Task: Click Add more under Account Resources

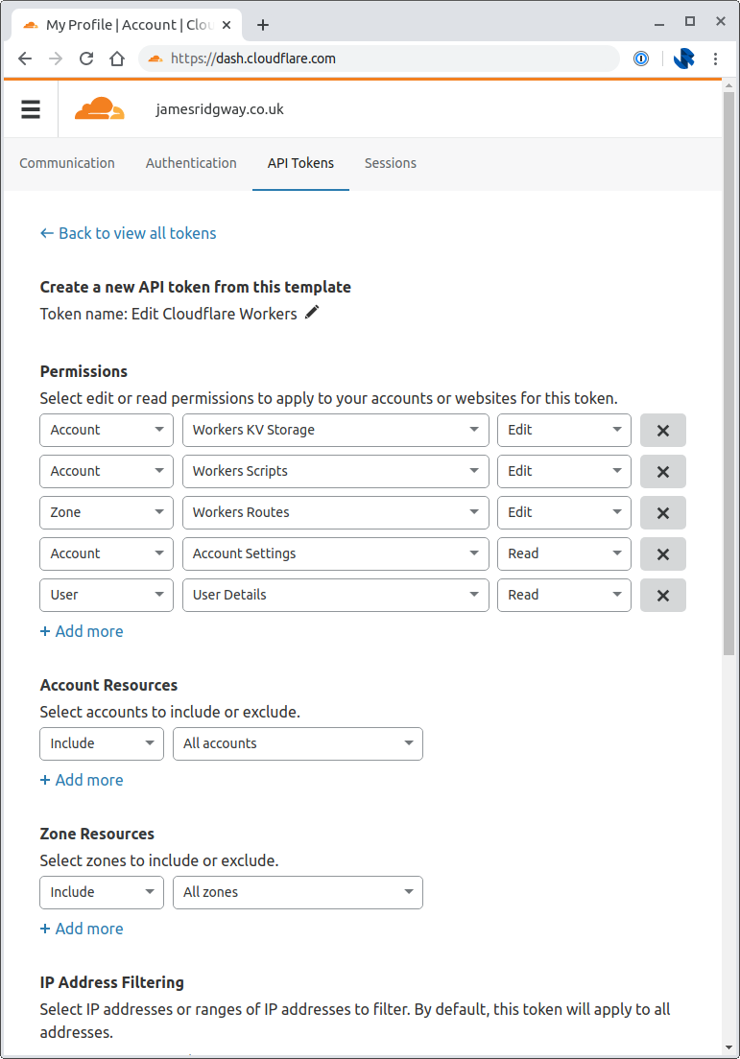Action: tap(82, 780)
